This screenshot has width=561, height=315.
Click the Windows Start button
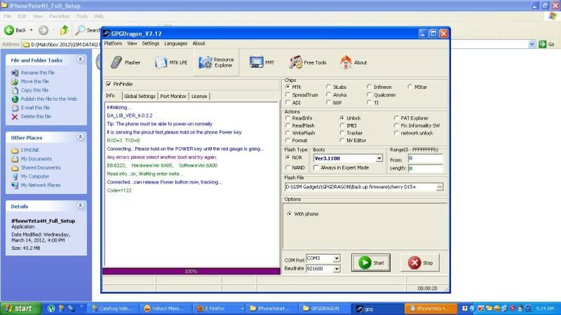click(20, 309)
